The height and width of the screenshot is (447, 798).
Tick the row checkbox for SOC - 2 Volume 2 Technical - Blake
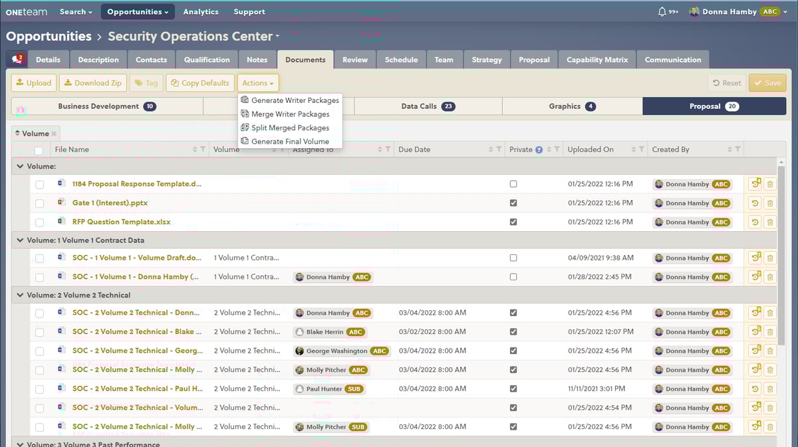(39, 331)
